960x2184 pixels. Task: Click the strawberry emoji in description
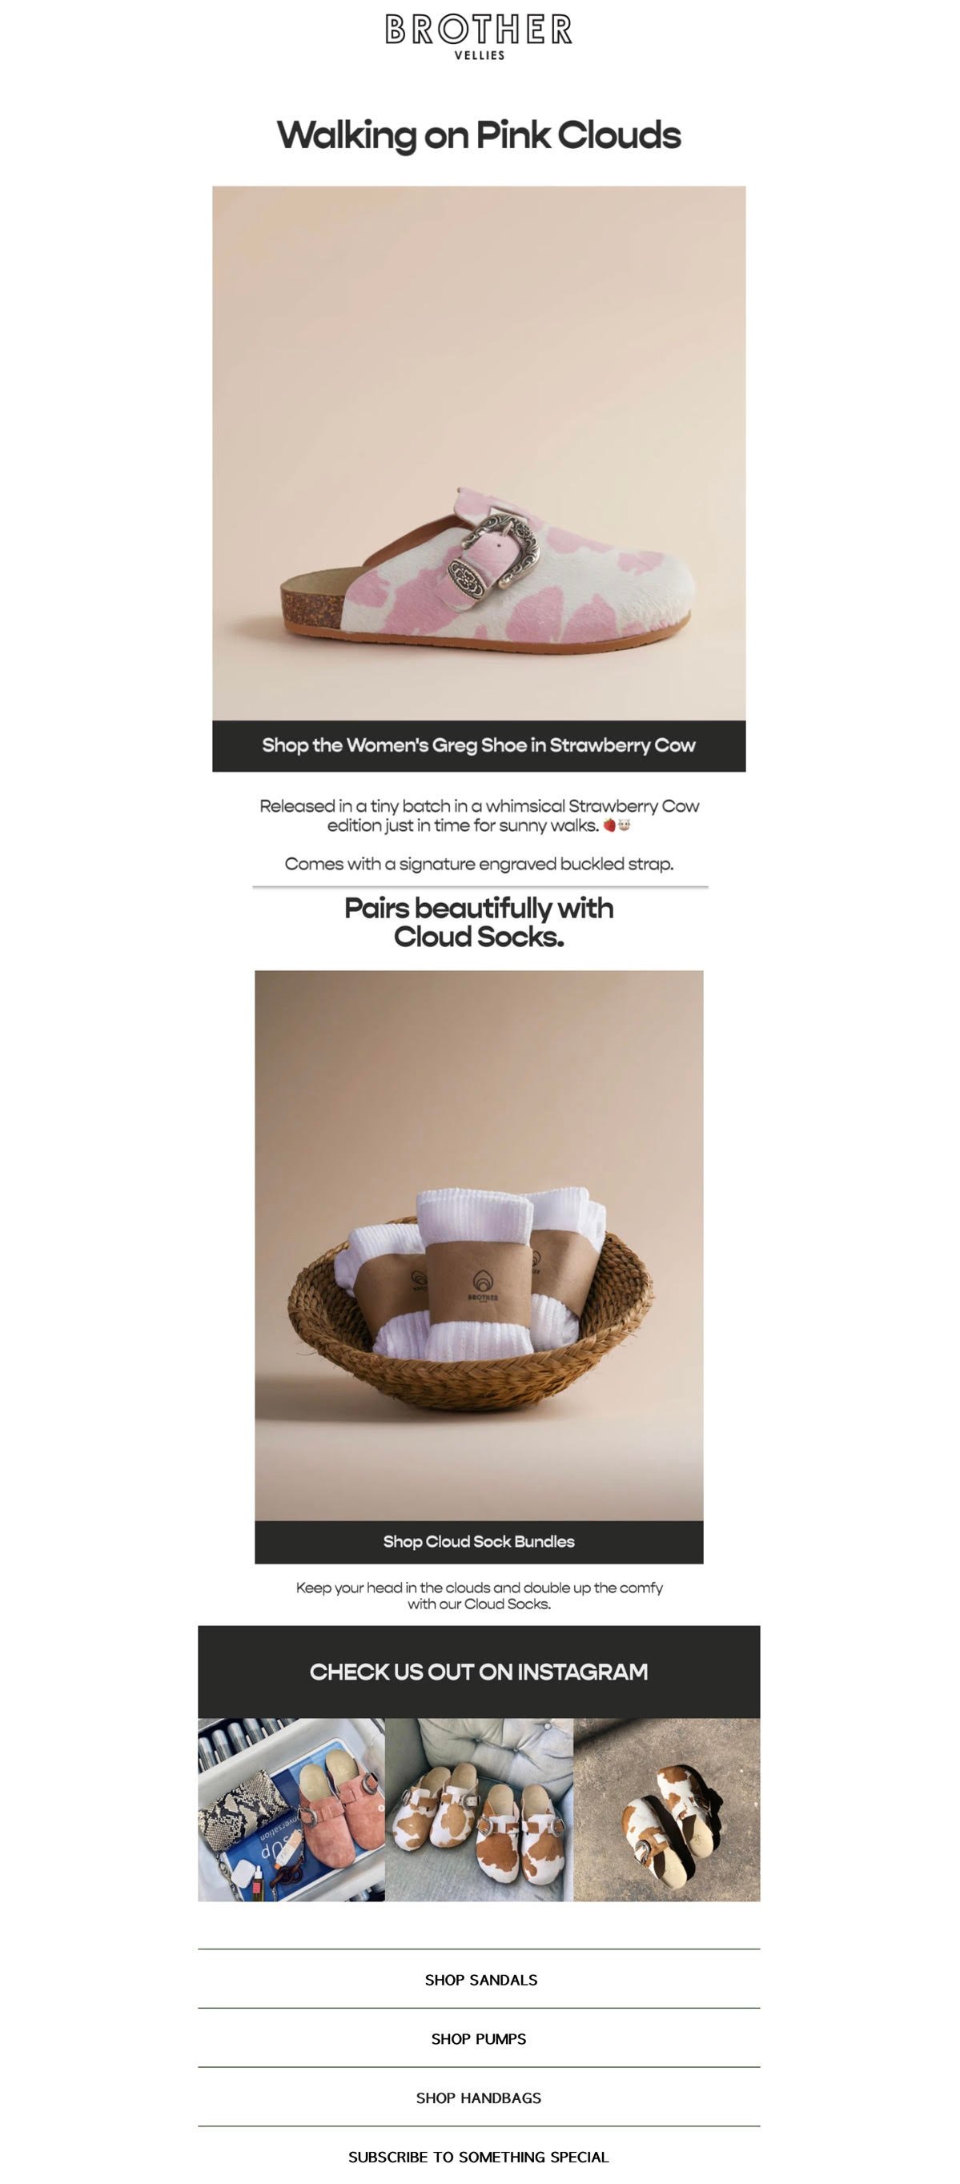(x=609, y=825)
